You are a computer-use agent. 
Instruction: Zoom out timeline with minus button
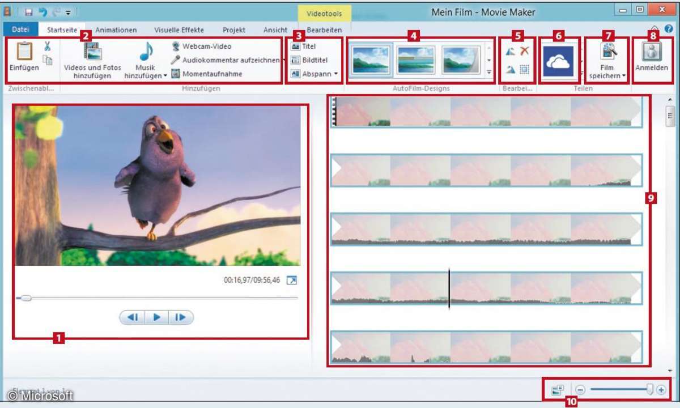tap(580, 390)
